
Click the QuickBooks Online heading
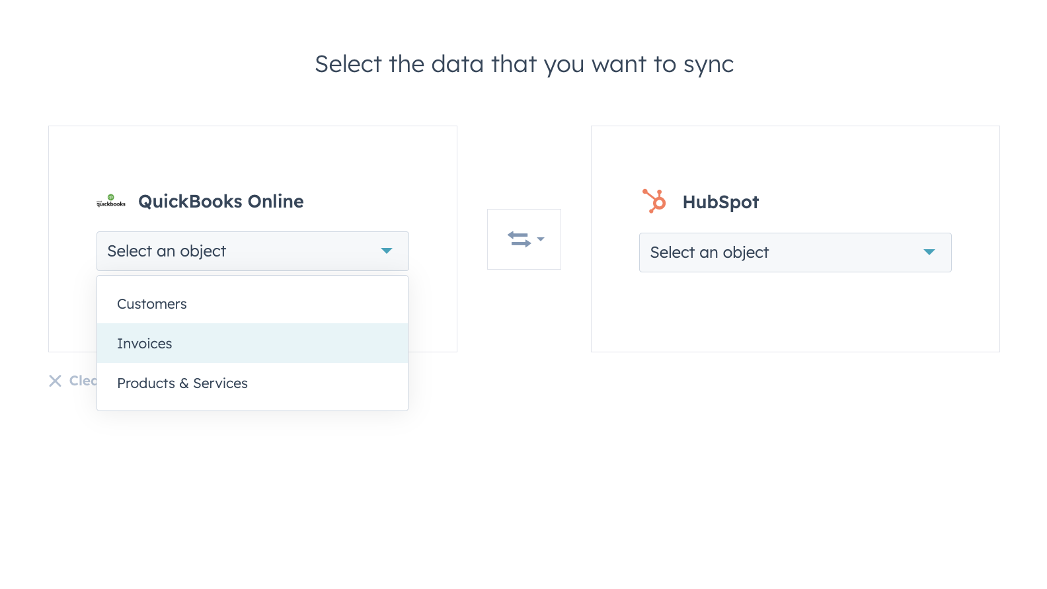point(221,201)
